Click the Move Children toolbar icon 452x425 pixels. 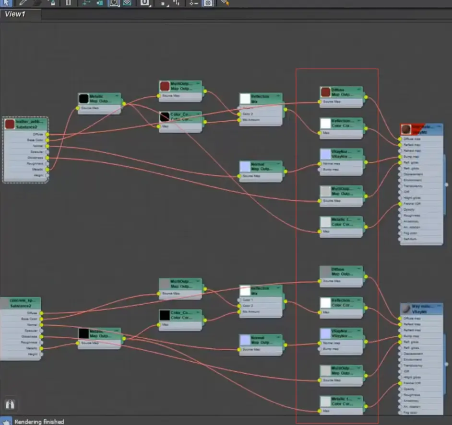(86, 3)
